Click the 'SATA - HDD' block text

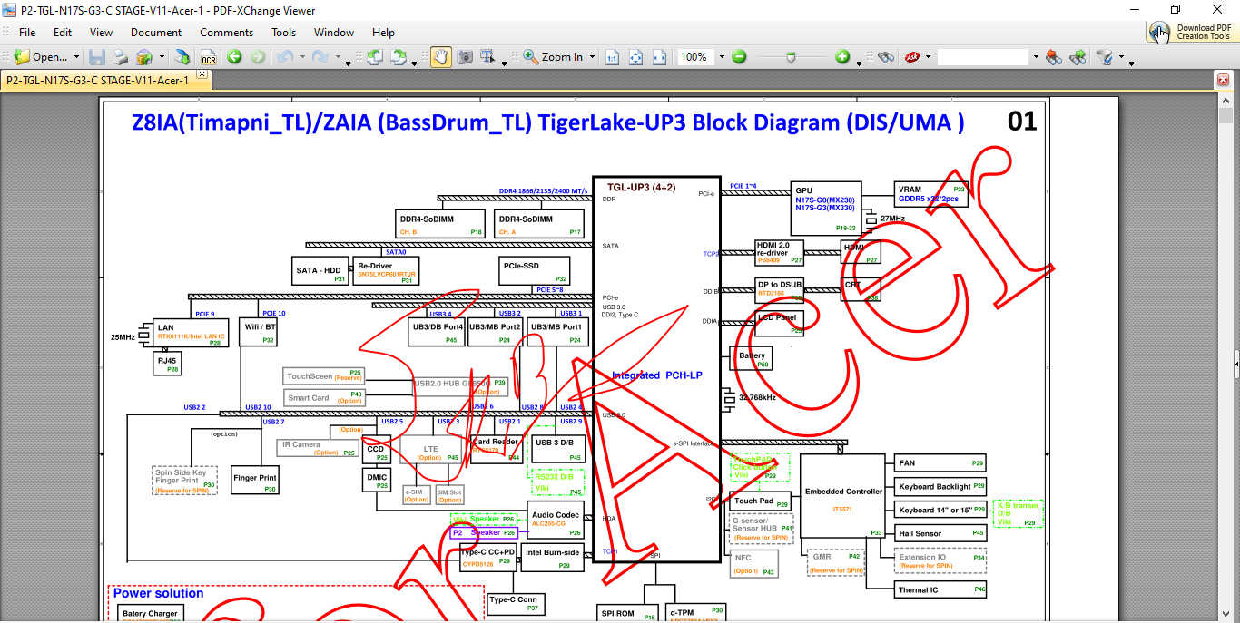click(319, 270)
